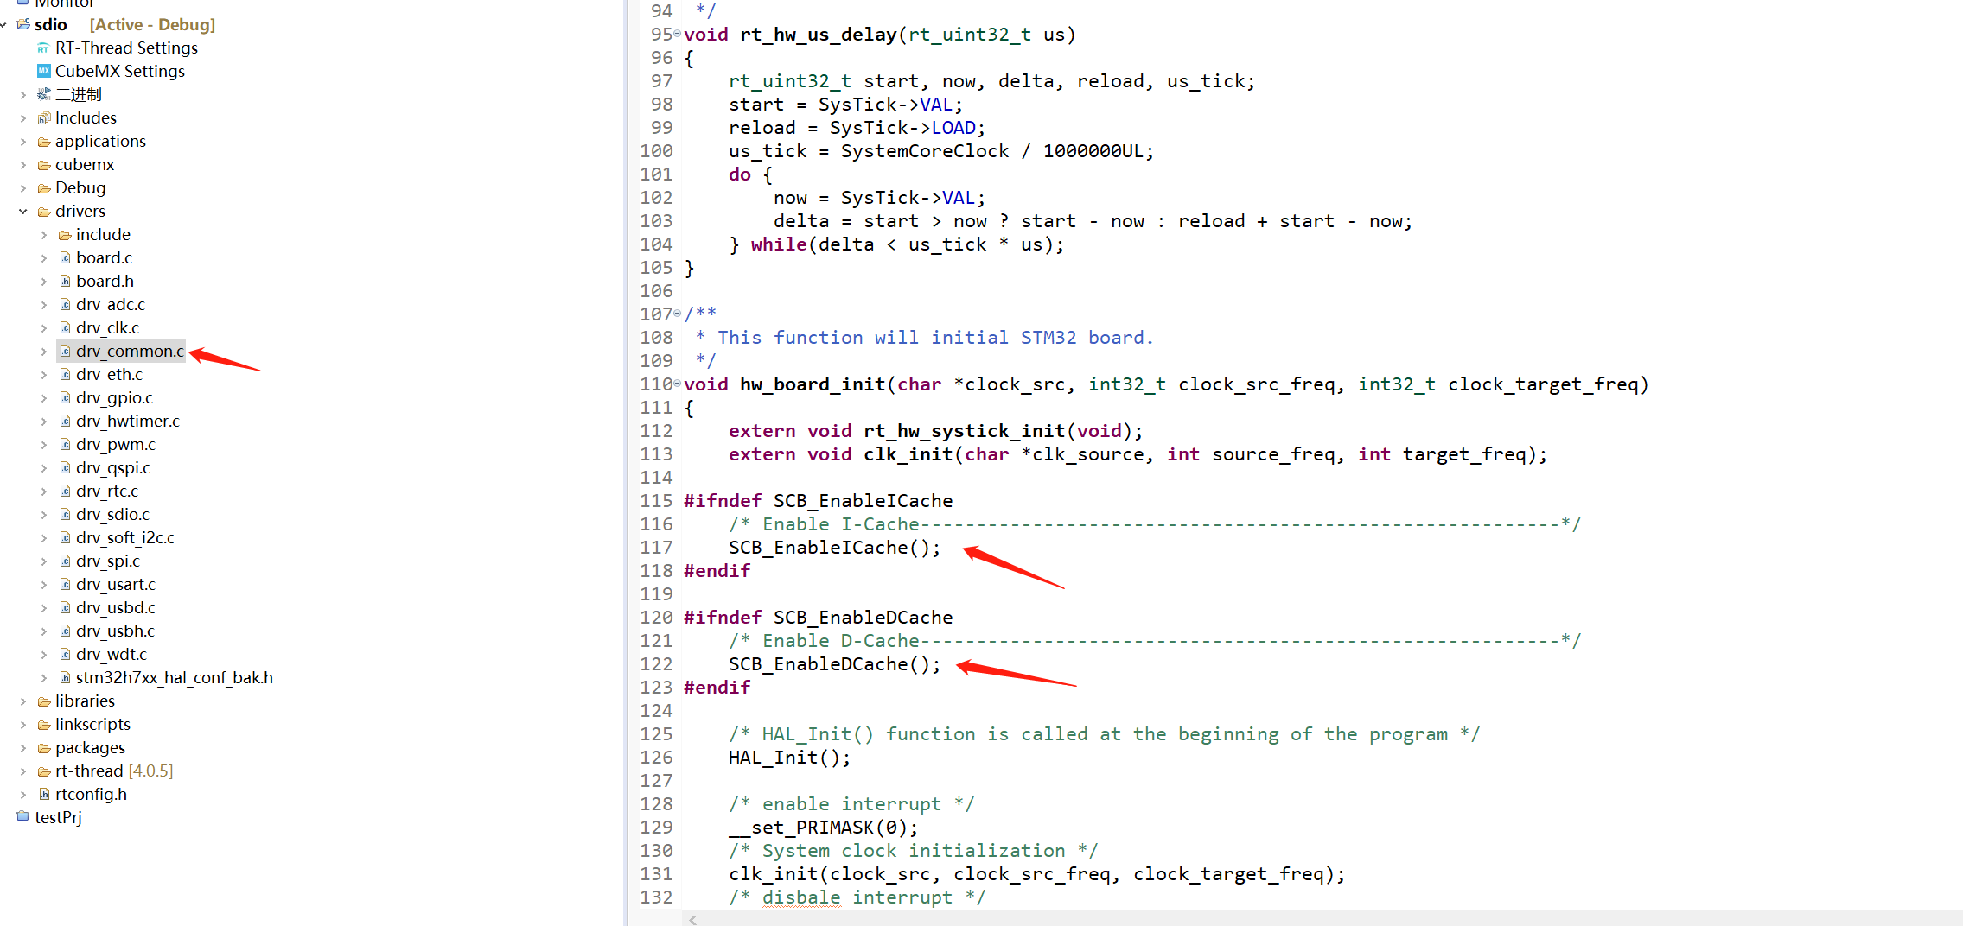Select drv_spi.c in the tree
1963x926 pixels.
click(108, 561)
